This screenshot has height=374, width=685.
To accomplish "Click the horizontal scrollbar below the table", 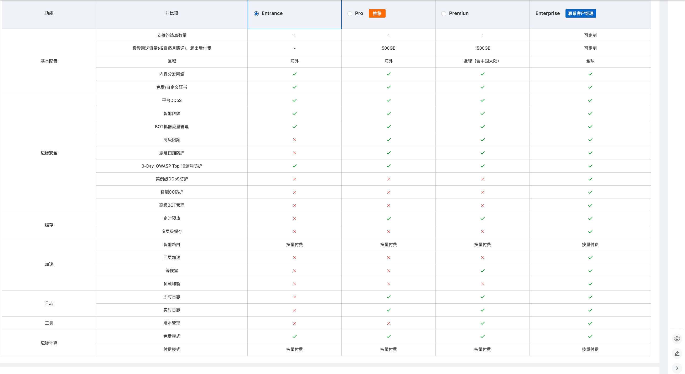I will [x=329, y=365].
